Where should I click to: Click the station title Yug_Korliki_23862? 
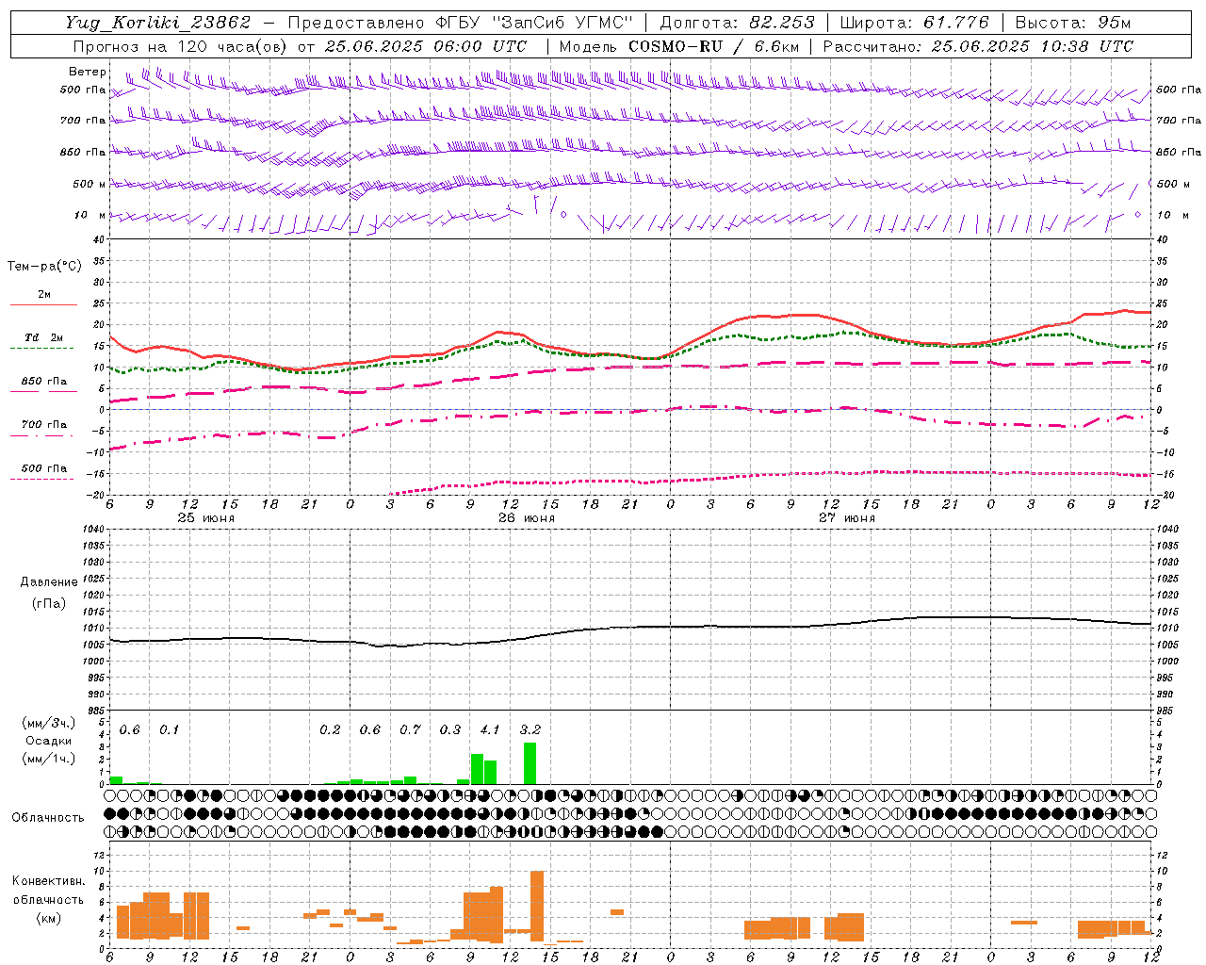(x=158, y=23)
